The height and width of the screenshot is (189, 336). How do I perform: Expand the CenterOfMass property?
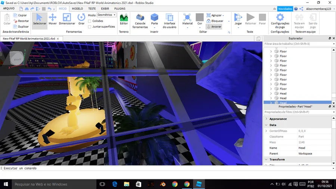click(x=266, y=131)
